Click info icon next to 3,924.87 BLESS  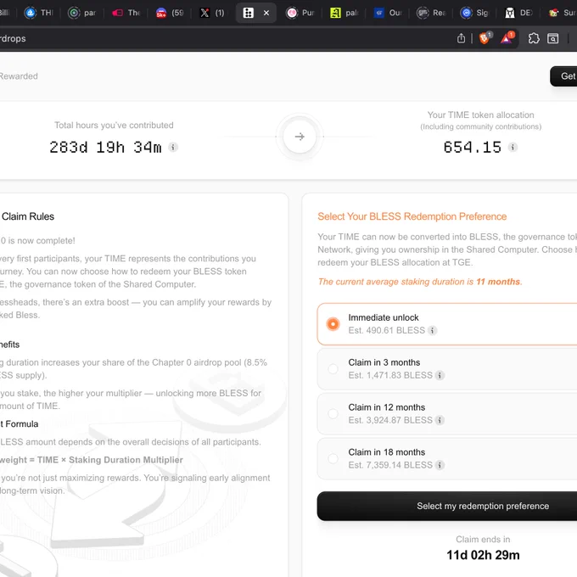click(440, 420)
